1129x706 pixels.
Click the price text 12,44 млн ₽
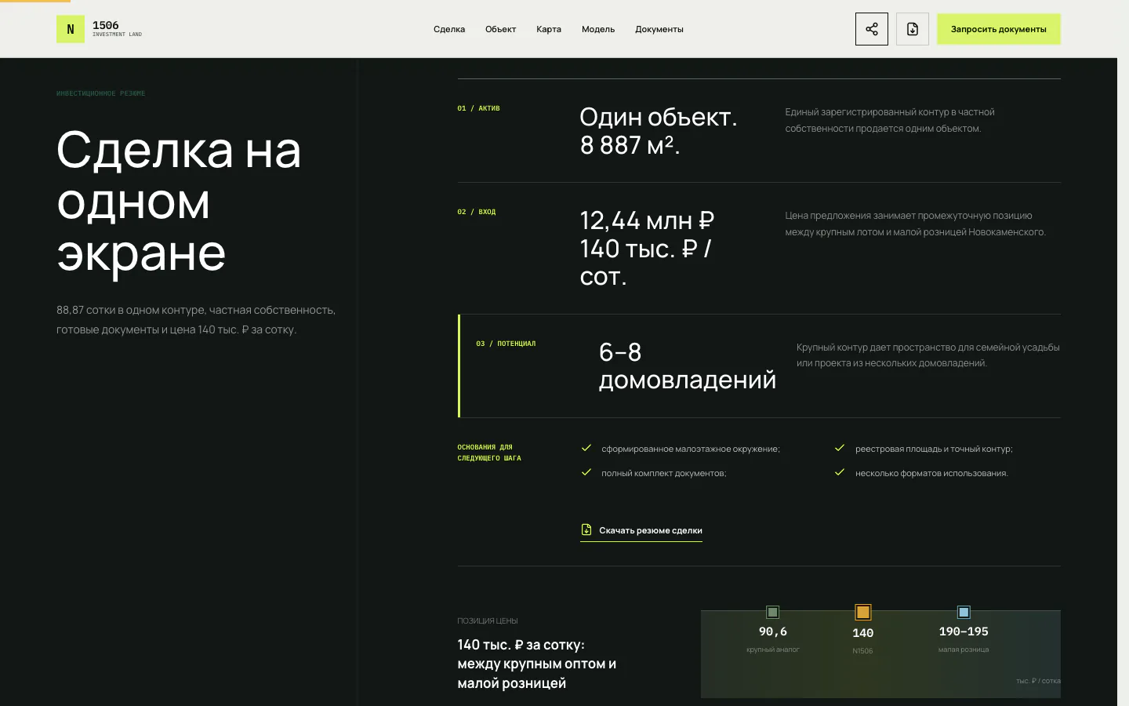click(x=647, y=220)
